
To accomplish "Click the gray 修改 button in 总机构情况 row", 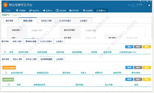I will pos(138,79).
